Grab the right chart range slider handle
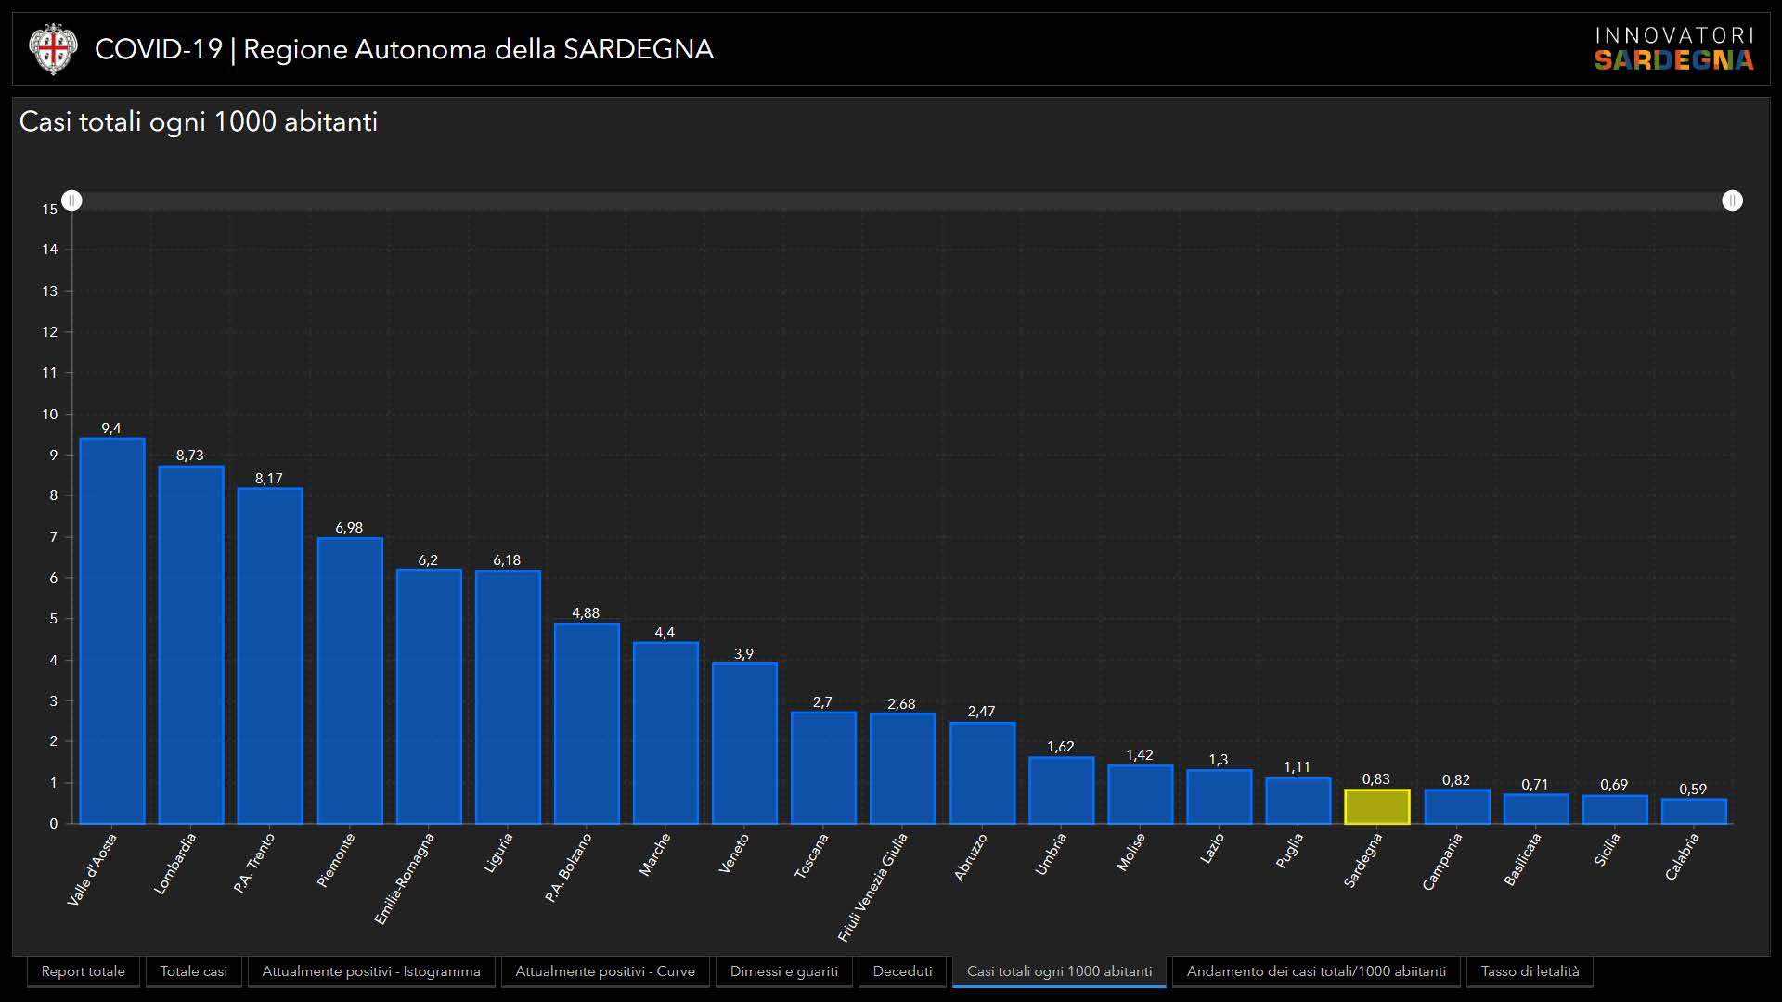 1732,200
